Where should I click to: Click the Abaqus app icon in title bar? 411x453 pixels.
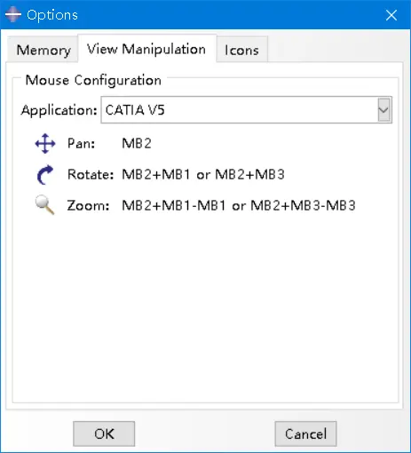click(13, 14)
